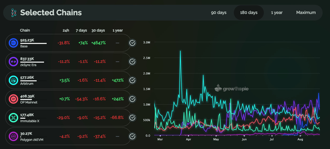Viewport: 330px width, 149px height.
Task: Click Polygon zkEVM 30 days change -37.4%
Action: [x=99, y=136]
